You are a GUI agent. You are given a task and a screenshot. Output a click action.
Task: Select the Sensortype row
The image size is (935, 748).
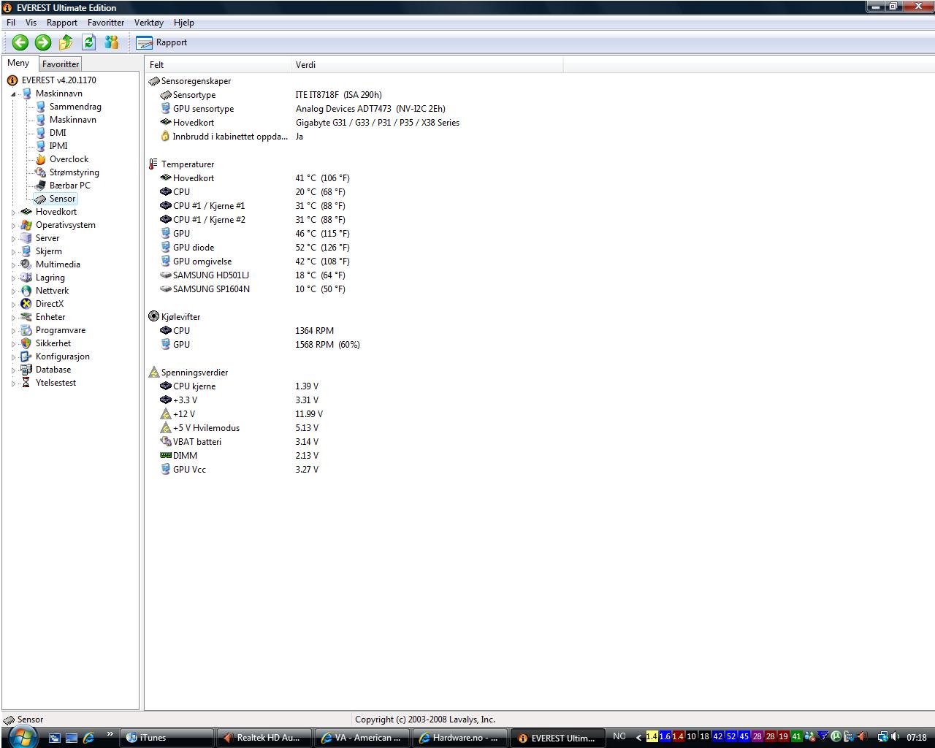(354, 95)
